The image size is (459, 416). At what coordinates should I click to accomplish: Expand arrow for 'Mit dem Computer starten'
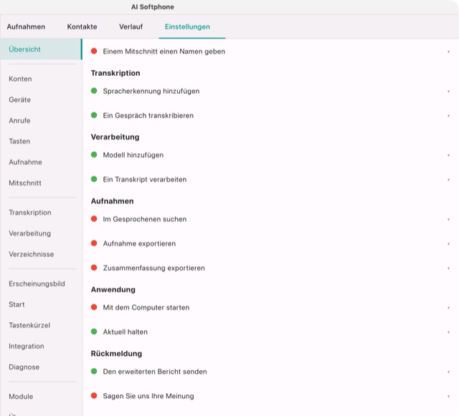pyautogui.click(x=448, y=308)
